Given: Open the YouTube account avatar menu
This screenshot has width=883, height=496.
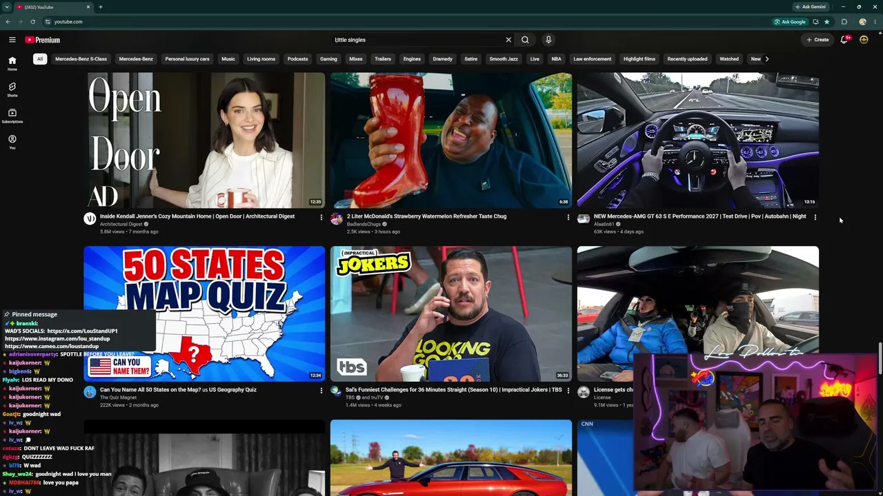Looking at the screenshot, I should [x=864, y=40].
